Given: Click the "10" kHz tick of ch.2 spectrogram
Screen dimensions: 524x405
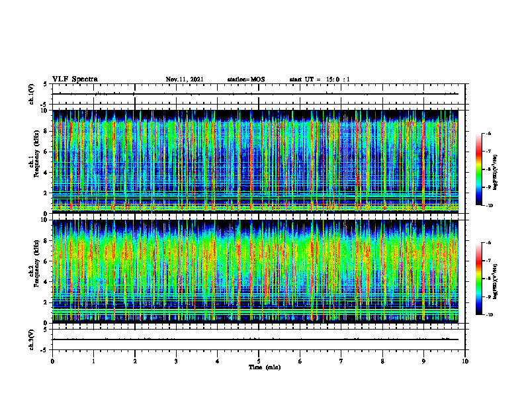Looking at the screenshot, I should pyautogui.click(x=46, y=220).
